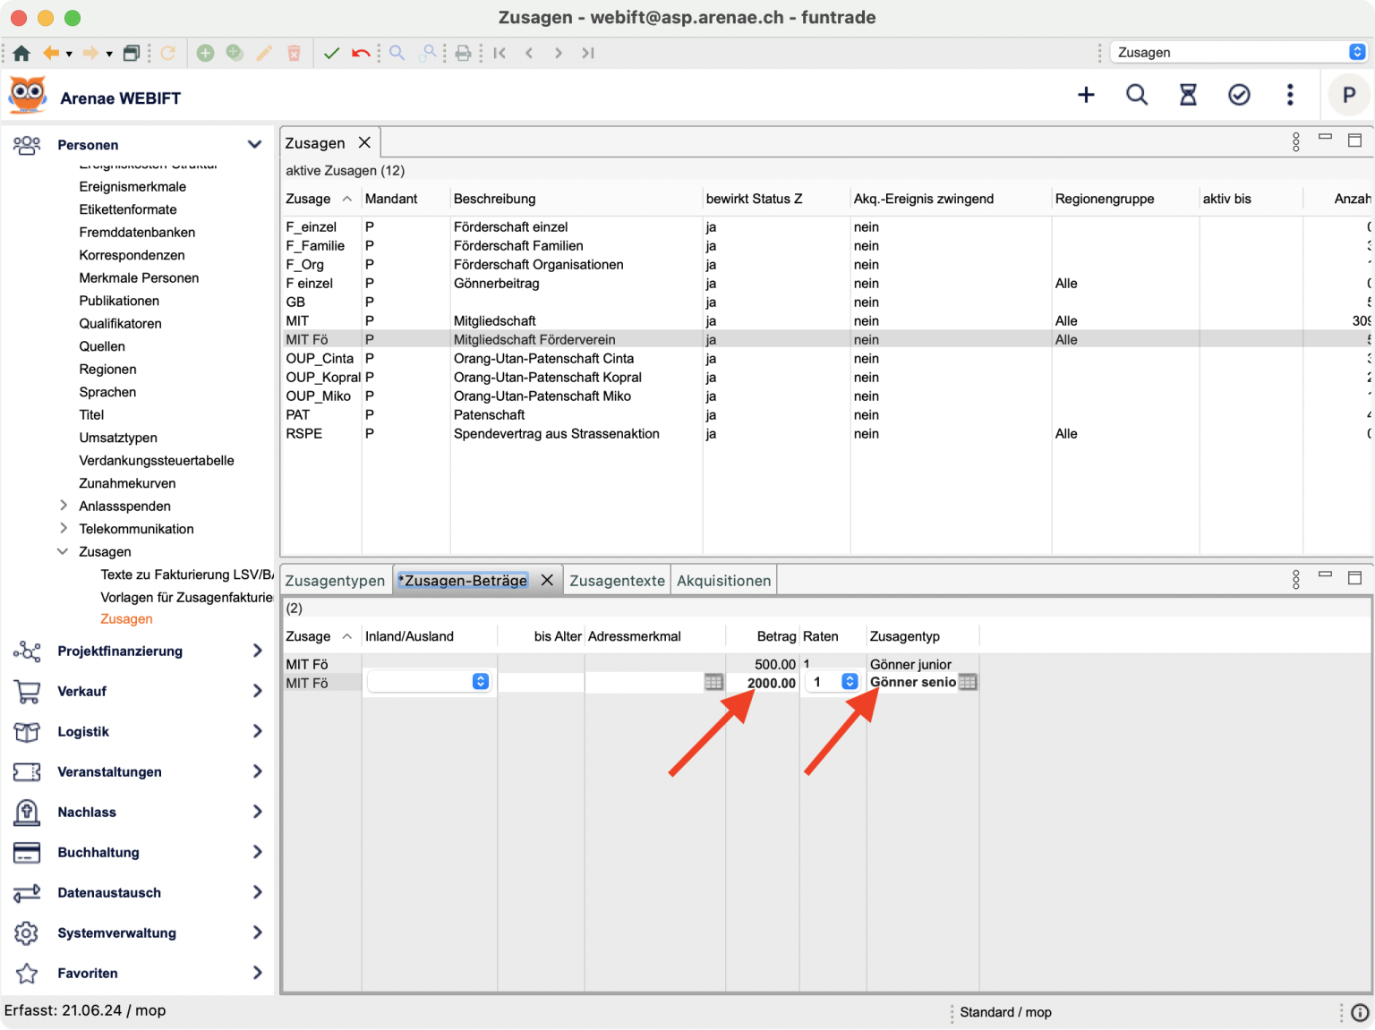Click the print icon in toolbar

tap(463, 53)
